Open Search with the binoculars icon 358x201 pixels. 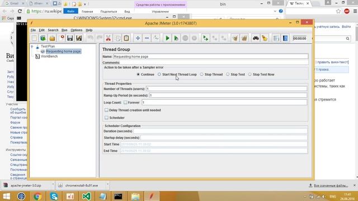(x=256, y=38)
